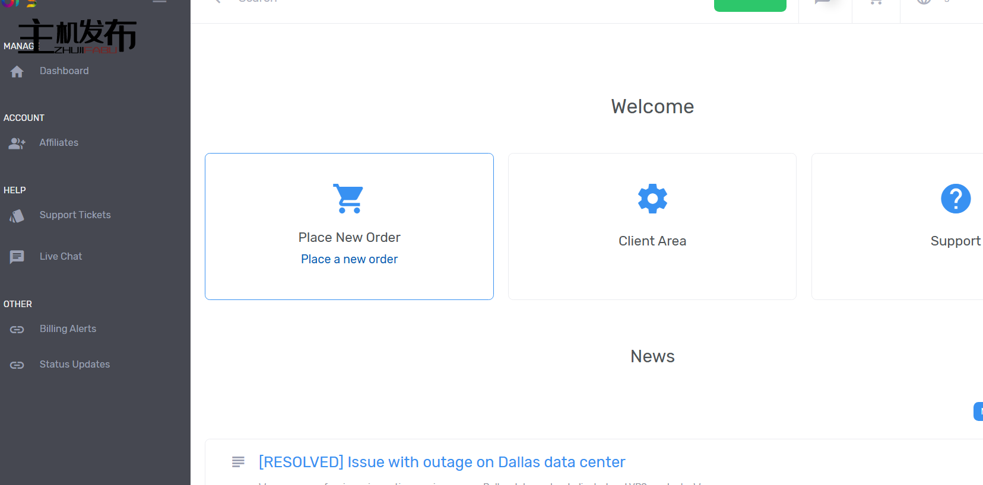
Task: Go to Dashboard in the sidebar menu
Action: (x=64, y=71)
